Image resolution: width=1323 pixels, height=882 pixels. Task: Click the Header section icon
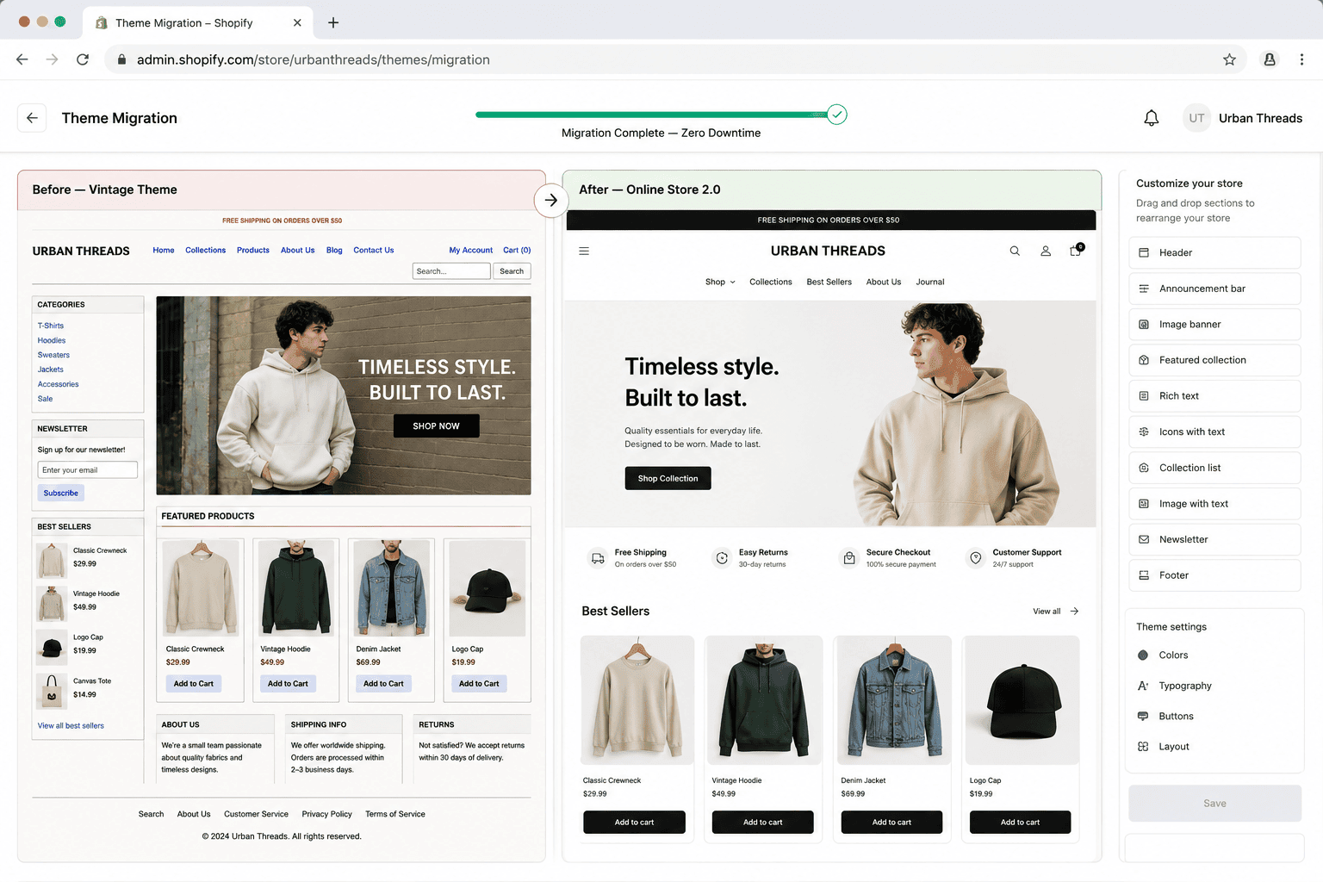tap(1144, 252)
